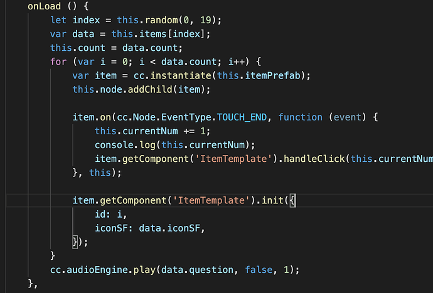
Task: Click 'console' in console.log line
Action: tap(114, 145)
